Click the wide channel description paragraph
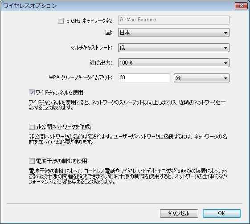 [127, 105]
